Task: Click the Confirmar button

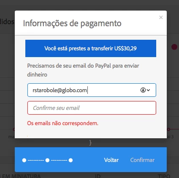Action: [142, 160]
